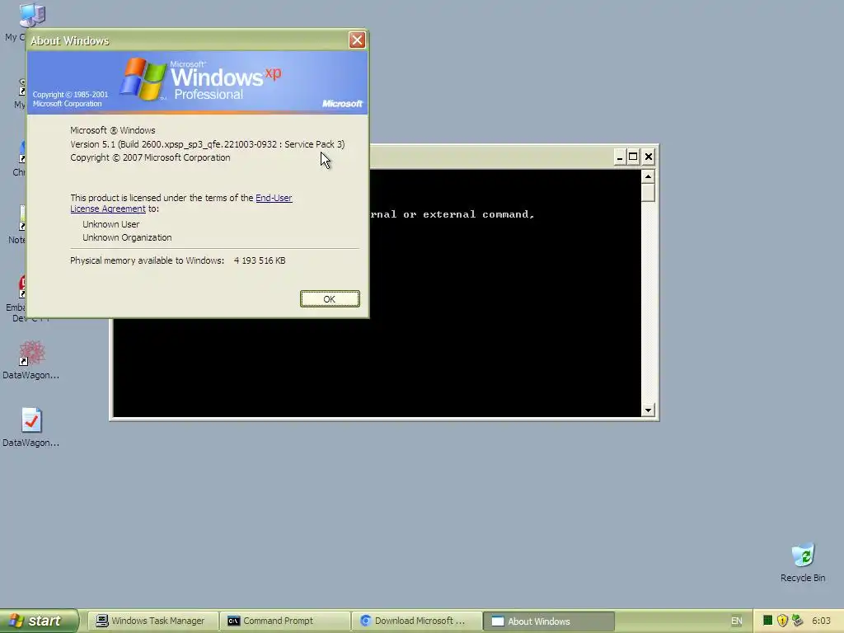This screenshot has width=844, height=633.
Task: Switch to Download Microsoft taskbar button
Action: (x=416, y=621)
